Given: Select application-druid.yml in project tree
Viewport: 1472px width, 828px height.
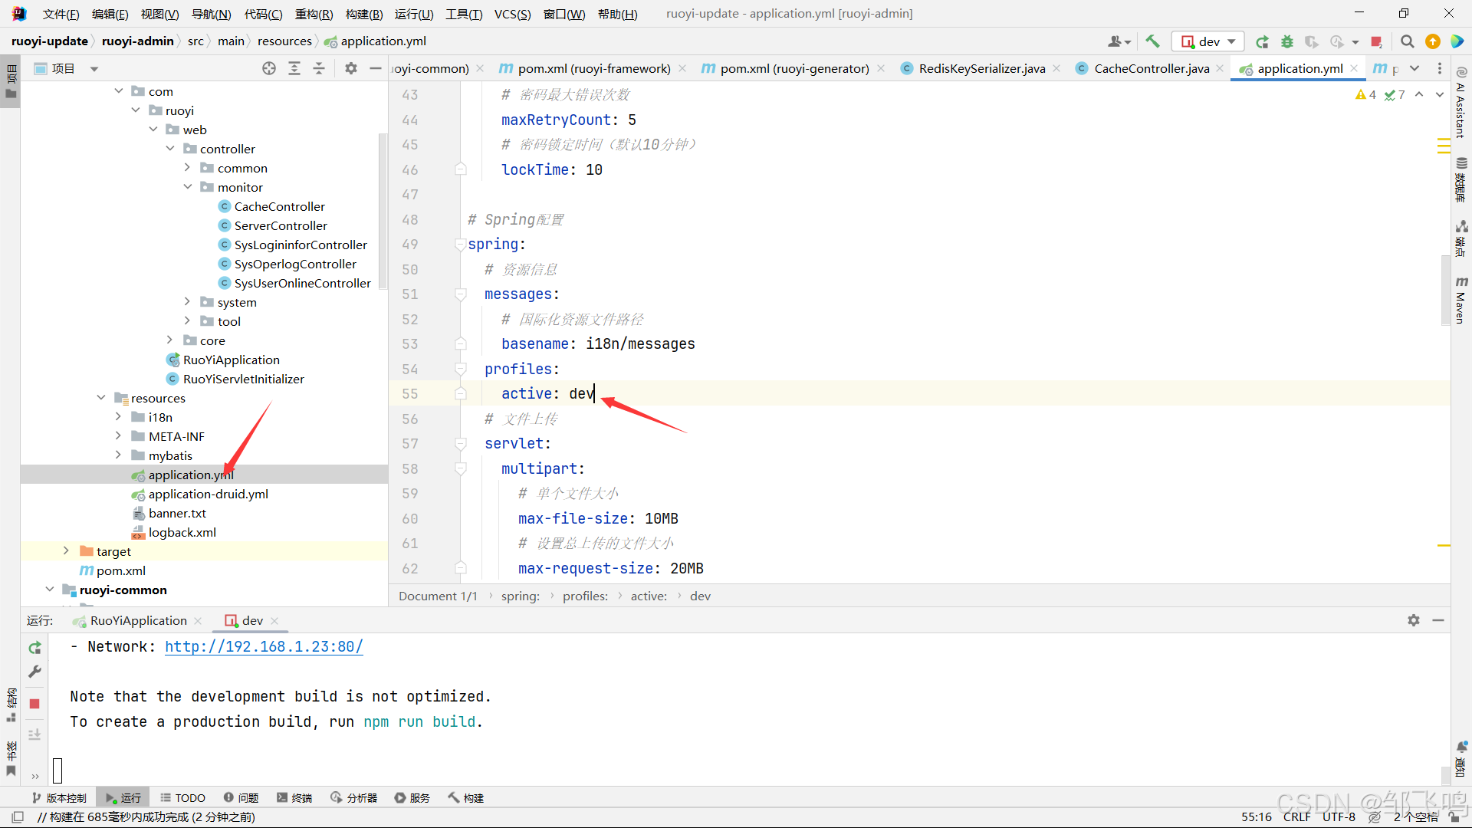Looking at the screenshot, I should (208, 495).
